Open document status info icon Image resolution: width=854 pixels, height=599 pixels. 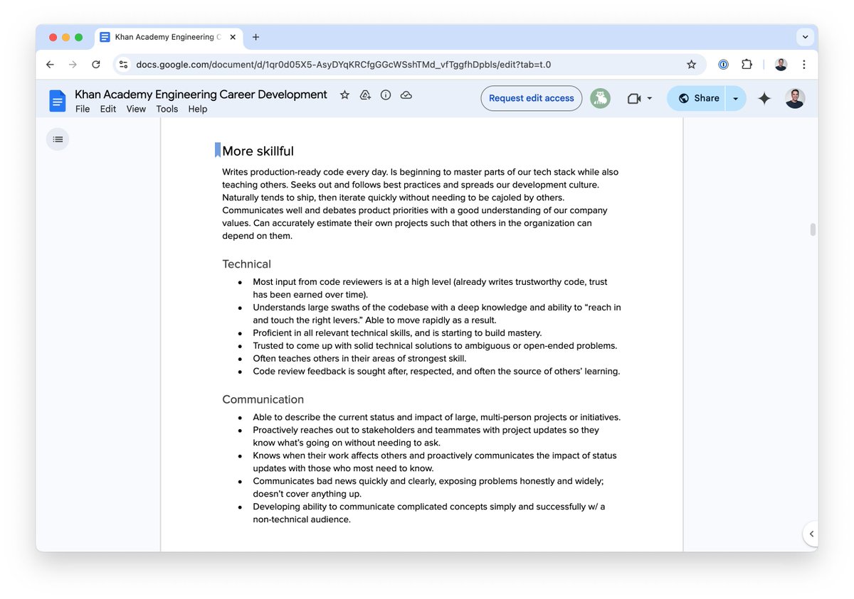coord(386,94)
